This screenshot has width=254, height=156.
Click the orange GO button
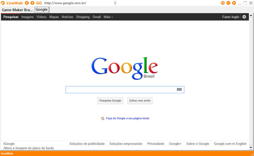pyautogui.click(x=39, y=3)
